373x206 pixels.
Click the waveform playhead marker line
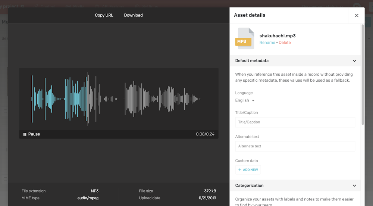click(x=88, y=99)
